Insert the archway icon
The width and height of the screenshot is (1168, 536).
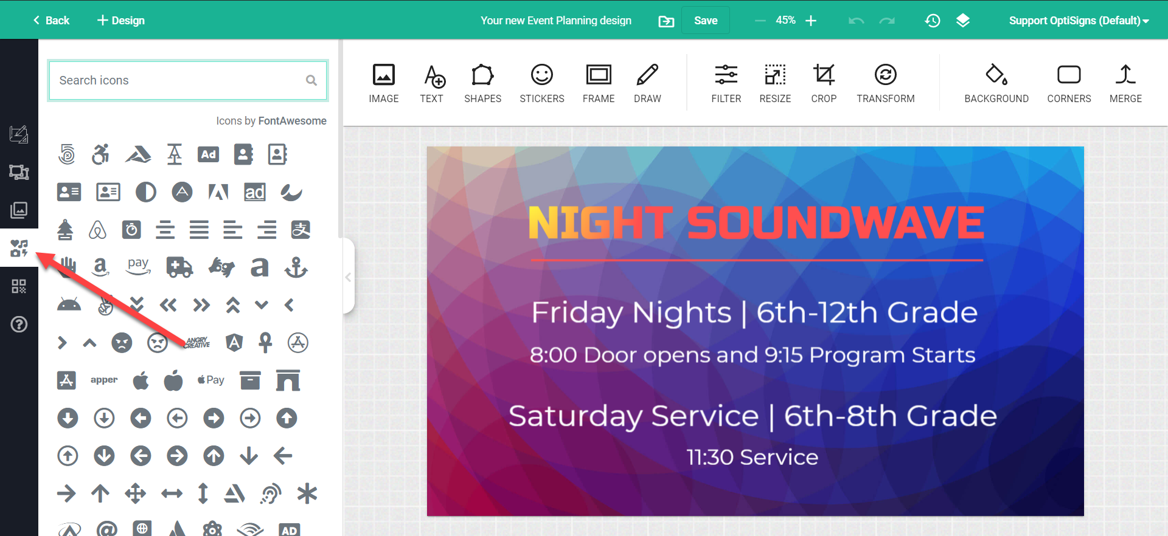click(288, 380)
